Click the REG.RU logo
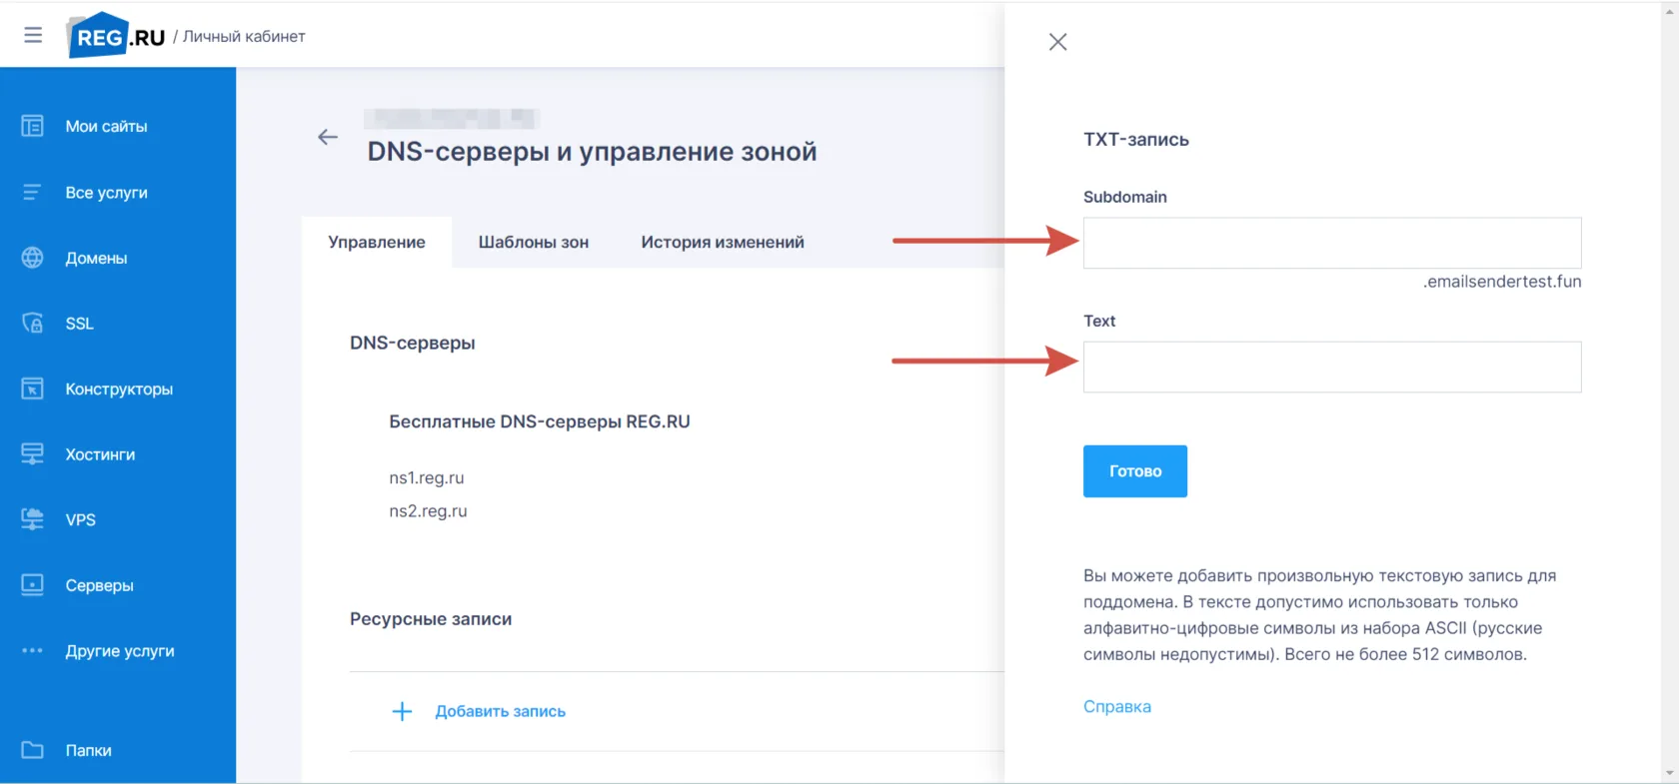The image size is (1679, 784). (x=116, y=36)
